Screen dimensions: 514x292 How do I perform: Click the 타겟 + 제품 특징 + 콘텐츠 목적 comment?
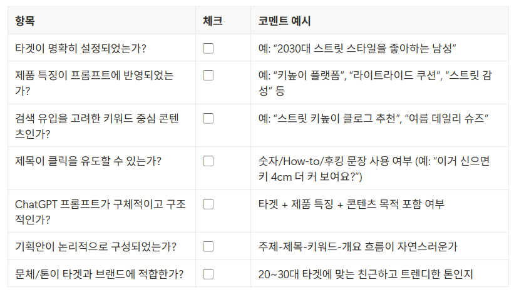click(x=351, y=204)
